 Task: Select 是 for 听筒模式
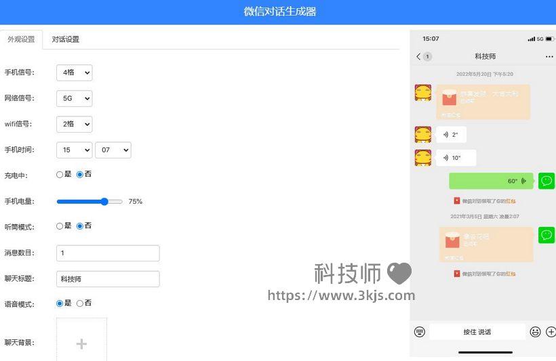[60, 226]
